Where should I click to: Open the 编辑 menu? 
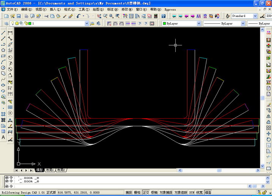(27, 9)
